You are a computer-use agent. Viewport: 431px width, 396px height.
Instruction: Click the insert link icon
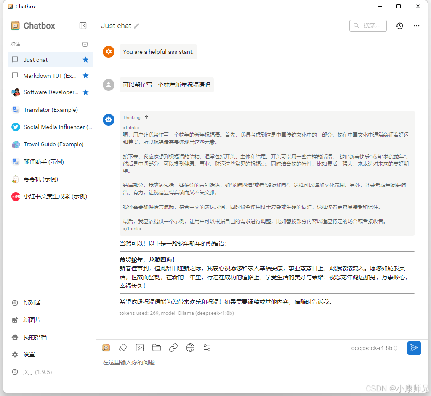coord(173,348)
